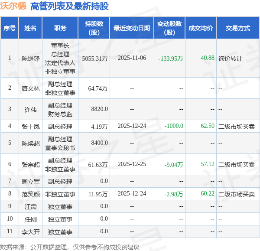Click 张士凤's 二级市场买卖 cell
Screen dimensions: 260x251
click(237, 127)
